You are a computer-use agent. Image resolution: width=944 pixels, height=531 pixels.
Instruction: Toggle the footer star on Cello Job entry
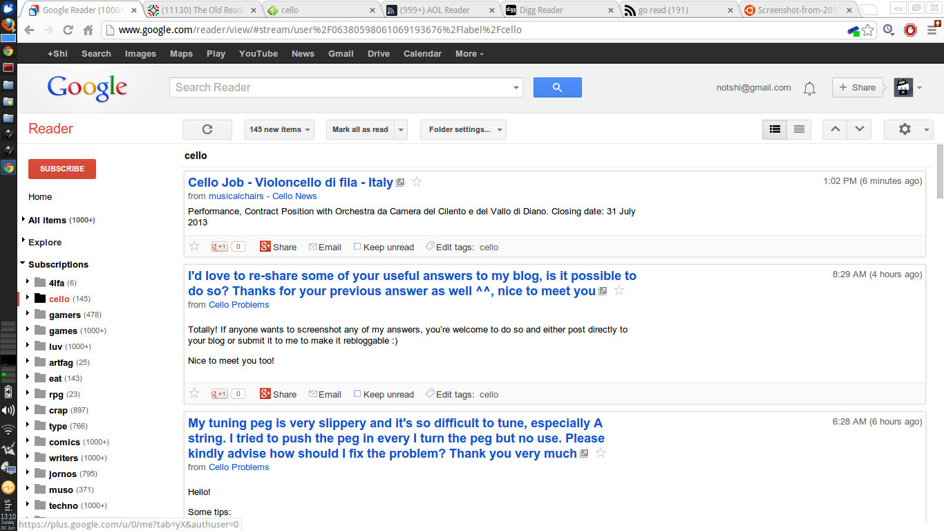[x=194, y=246]
